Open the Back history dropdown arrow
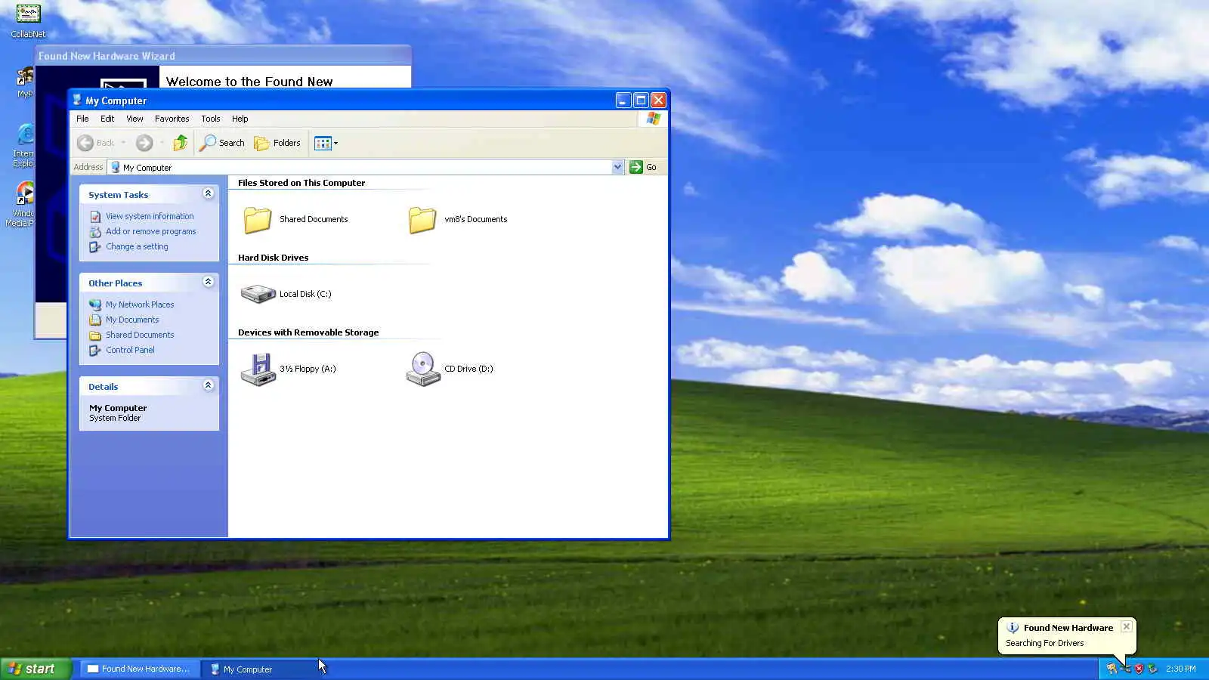Screen dimensions: 1209x680 tap(123, 143)
